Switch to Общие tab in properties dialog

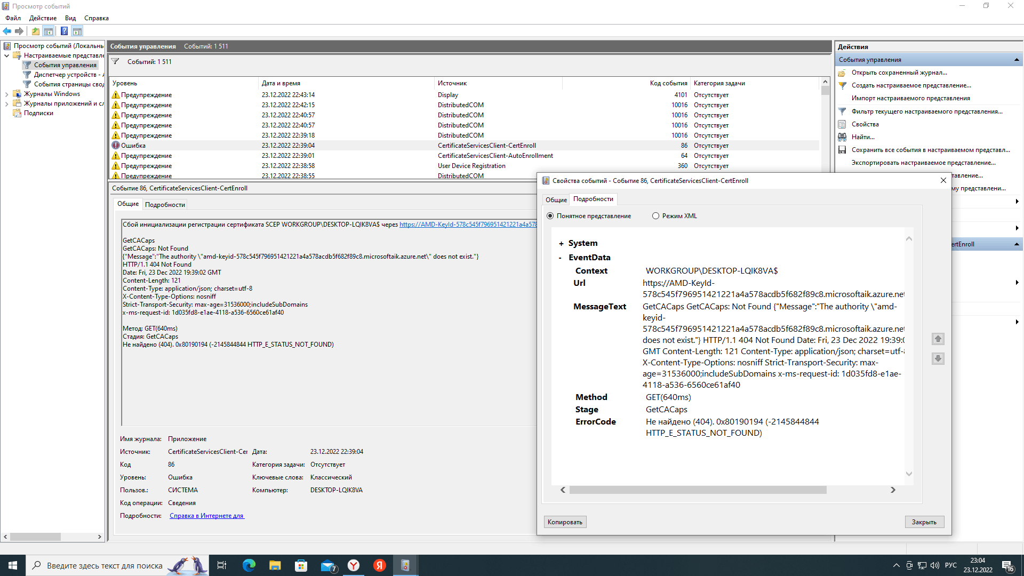[556, 200]
